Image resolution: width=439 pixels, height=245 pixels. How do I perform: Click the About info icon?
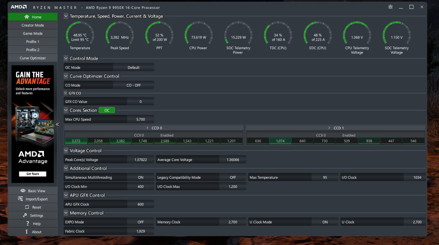coord(27,232)
